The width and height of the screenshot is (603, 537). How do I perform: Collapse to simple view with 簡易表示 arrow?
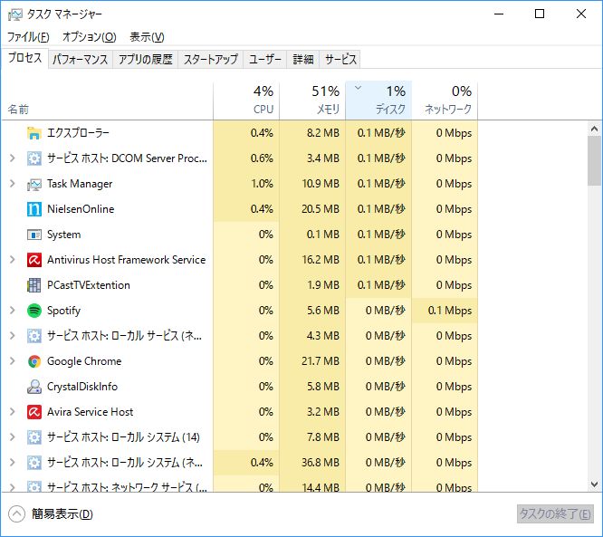point(16,514)
